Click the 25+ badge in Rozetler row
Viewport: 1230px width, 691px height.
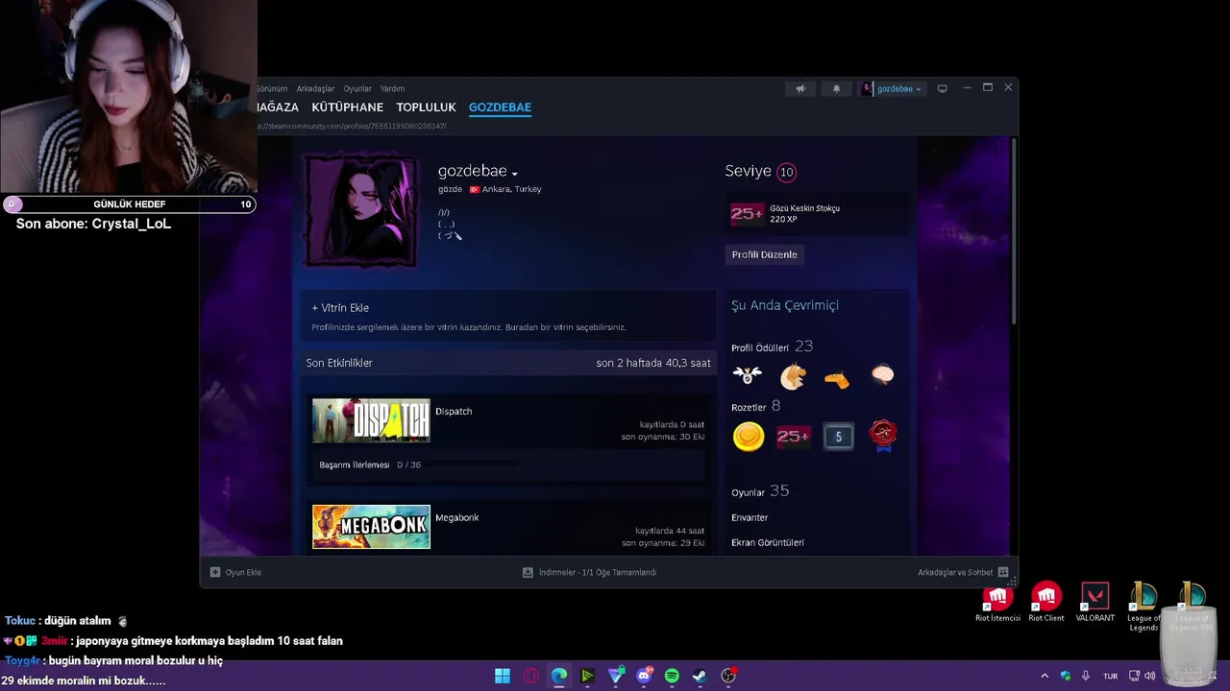pyautogui.click(x=793, y=437)
